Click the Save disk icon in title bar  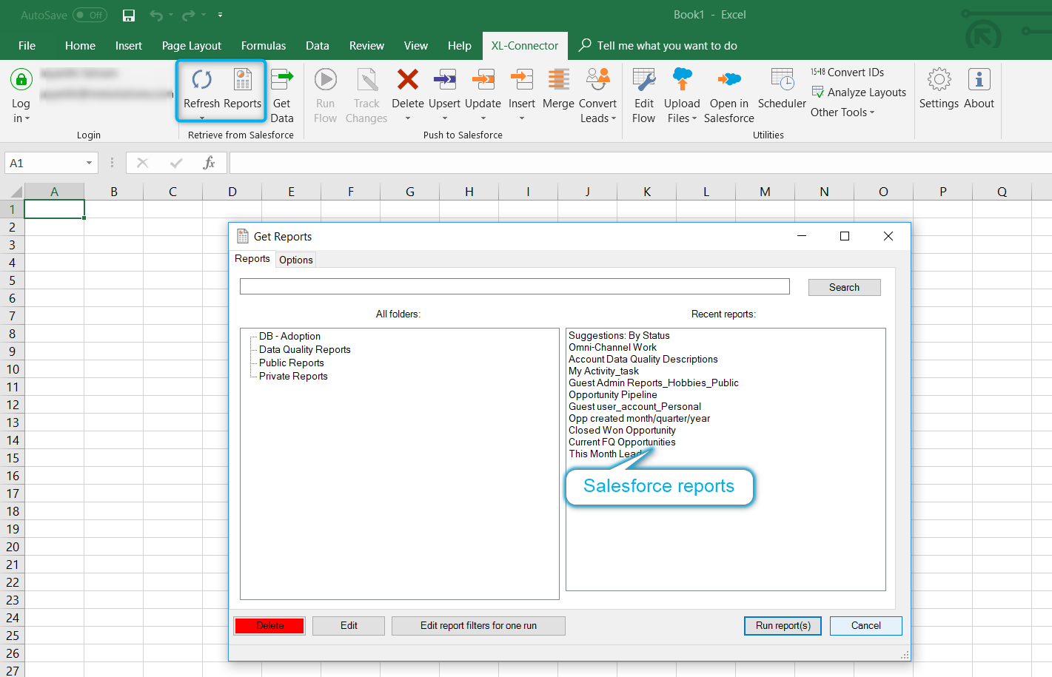[129, 16]
